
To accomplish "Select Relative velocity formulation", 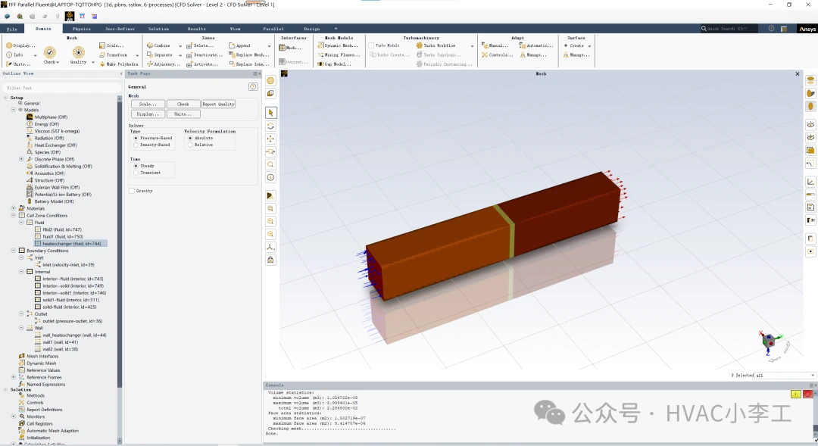I will pos(200,145).
